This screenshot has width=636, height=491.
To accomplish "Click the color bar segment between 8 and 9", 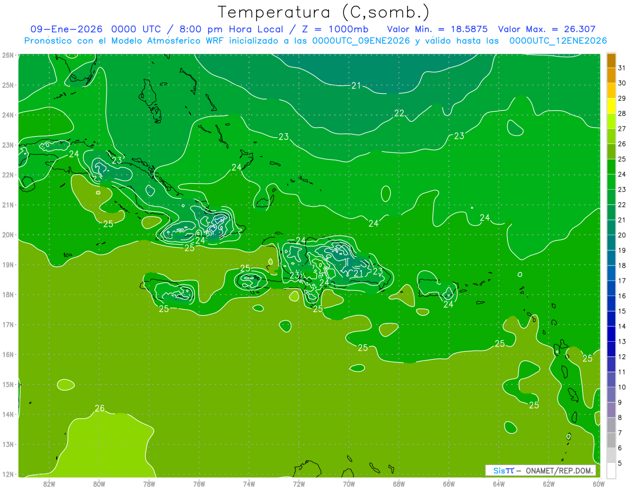I will coord(611,410).
